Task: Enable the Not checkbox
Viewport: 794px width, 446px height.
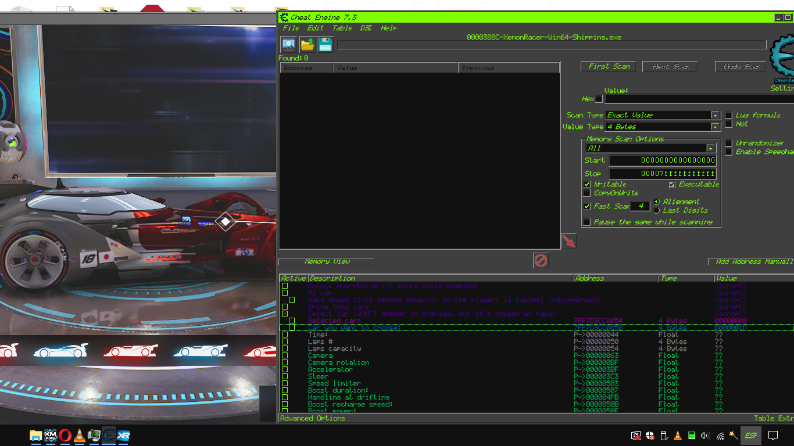Action: click(728, 124)
